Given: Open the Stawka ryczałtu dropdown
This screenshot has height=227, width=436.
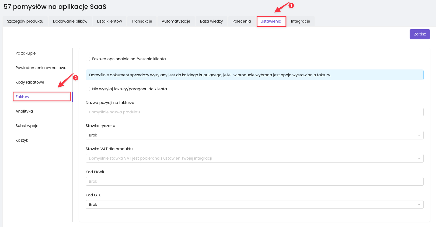Looking at the screenshot, I should [254, 135].
